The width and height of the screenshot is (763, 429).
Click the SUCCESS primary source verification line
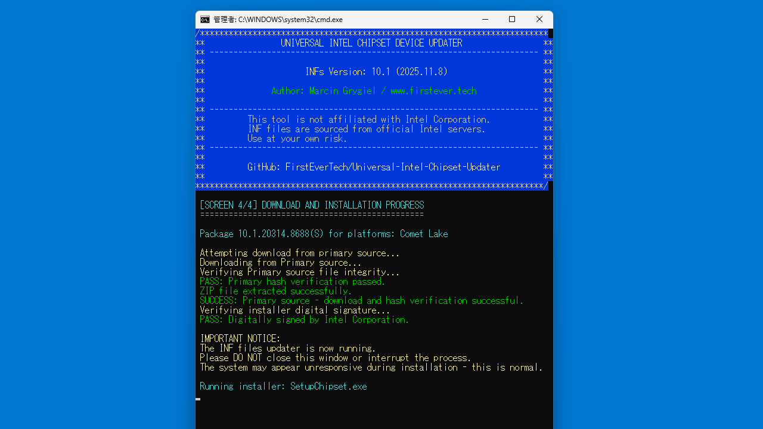[361, 300]
